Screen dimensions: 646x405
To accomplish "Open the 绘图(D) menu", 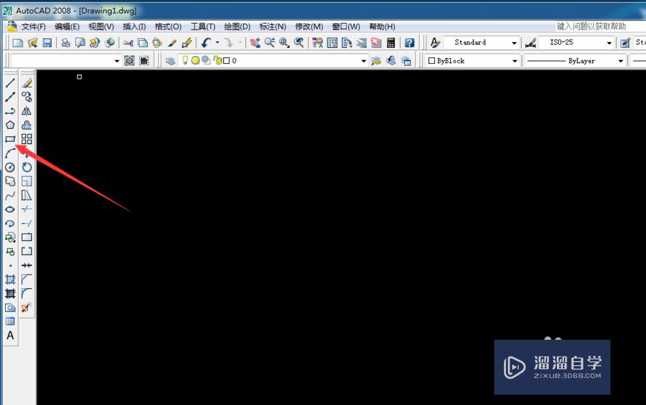I will [x=236, y=26].
